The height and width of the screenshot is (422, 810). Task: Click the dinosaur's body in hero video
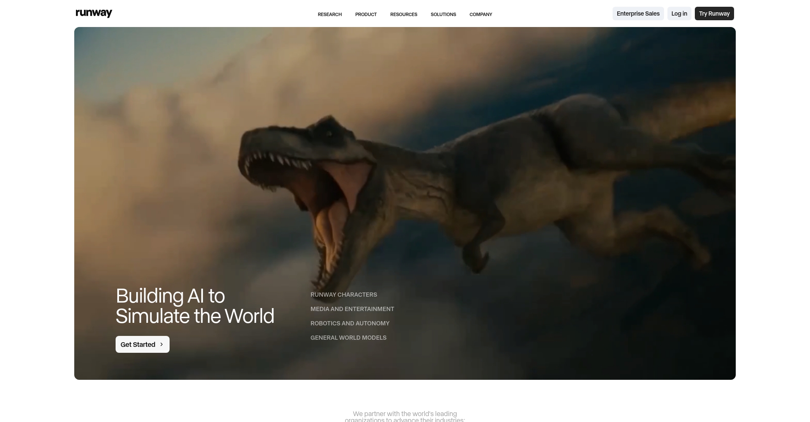pos(527,177)
